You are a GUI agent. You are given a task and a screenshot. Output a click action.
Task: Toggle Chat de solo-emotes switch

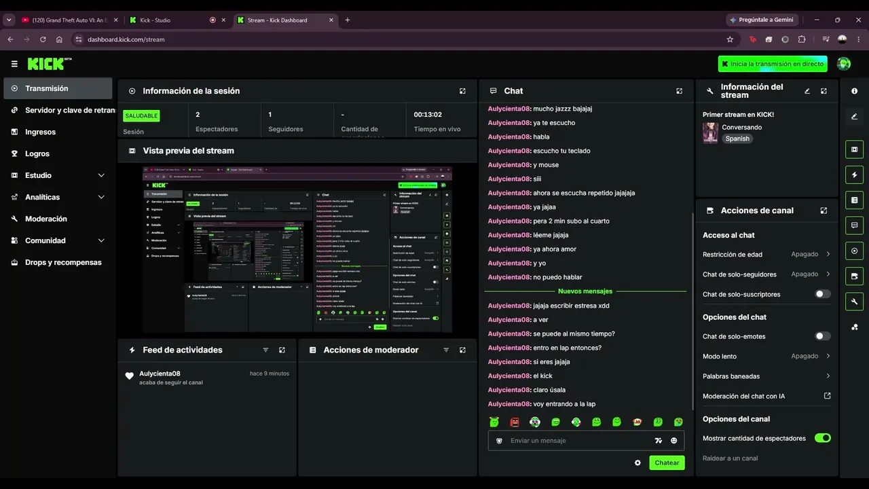[823, 336]
